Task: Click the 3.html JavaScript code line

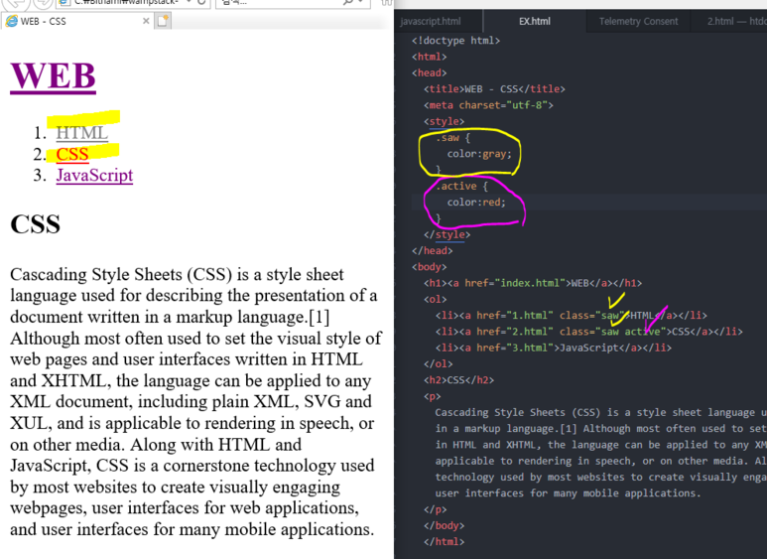Action: tap(554, 348)
